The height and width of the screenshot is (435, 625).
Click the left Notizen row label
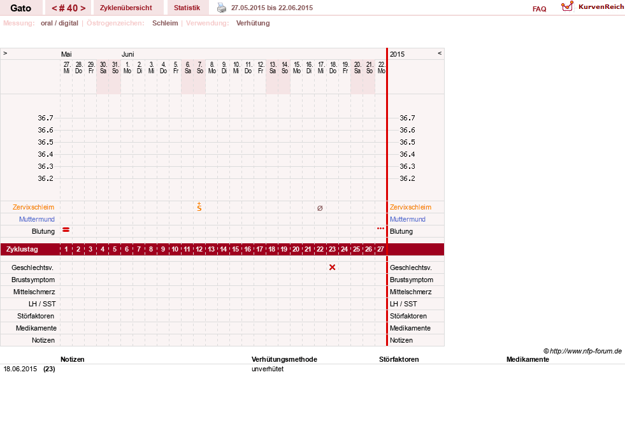pos(43,340)
